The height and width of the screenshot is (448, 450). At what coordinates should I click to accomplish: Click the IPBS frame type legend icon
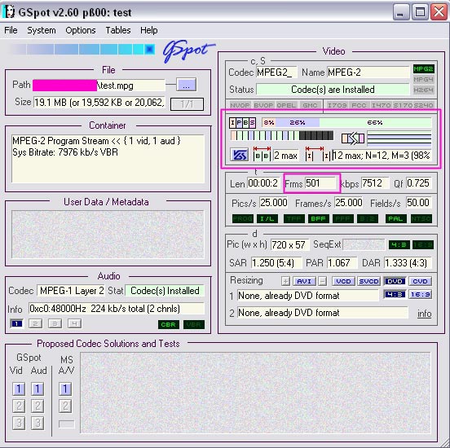point(242,122)
